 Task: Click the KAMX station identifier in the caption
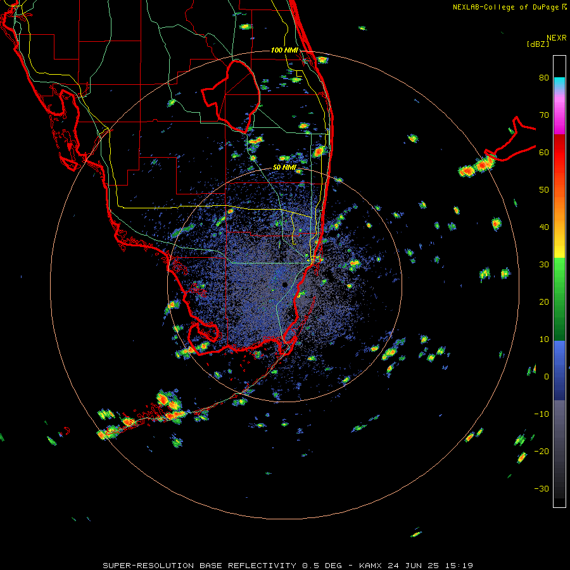(370, 566)
